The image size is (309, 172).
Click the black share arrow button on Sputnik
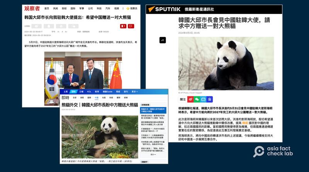pos(163,40)
